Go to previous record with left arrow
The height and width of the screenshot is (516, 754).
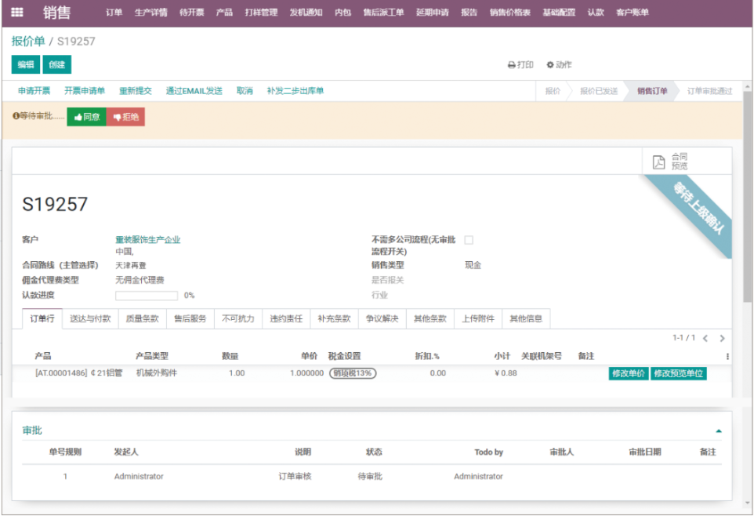coord(705,338)
